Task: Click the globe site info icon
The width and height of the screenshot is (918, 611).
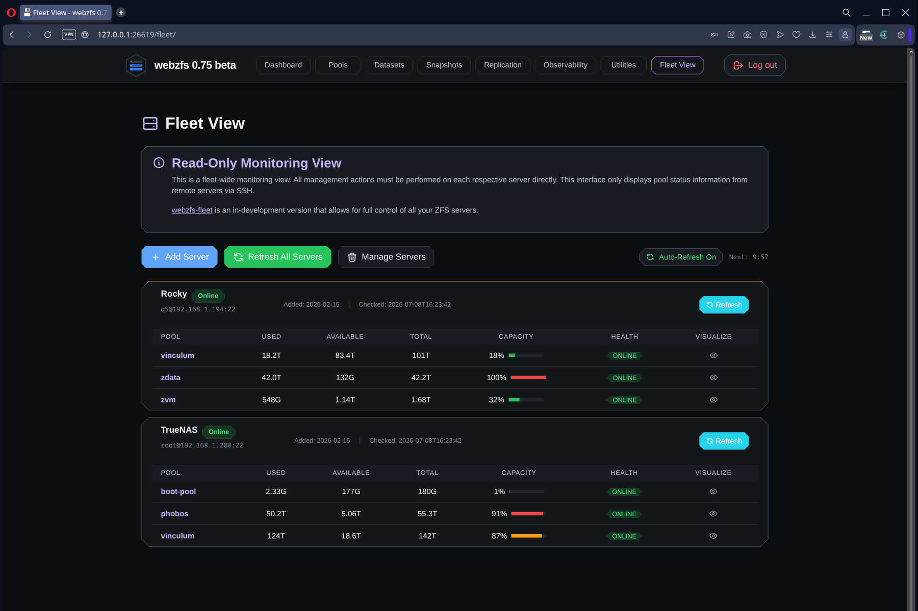Action: [85, 35]
